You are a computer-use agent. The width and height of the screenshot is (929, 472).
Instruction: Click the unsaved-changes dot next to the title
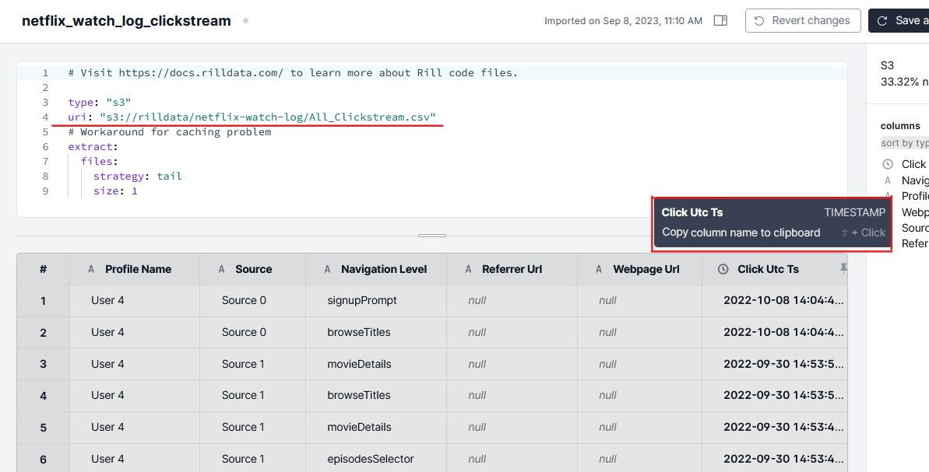245,21
